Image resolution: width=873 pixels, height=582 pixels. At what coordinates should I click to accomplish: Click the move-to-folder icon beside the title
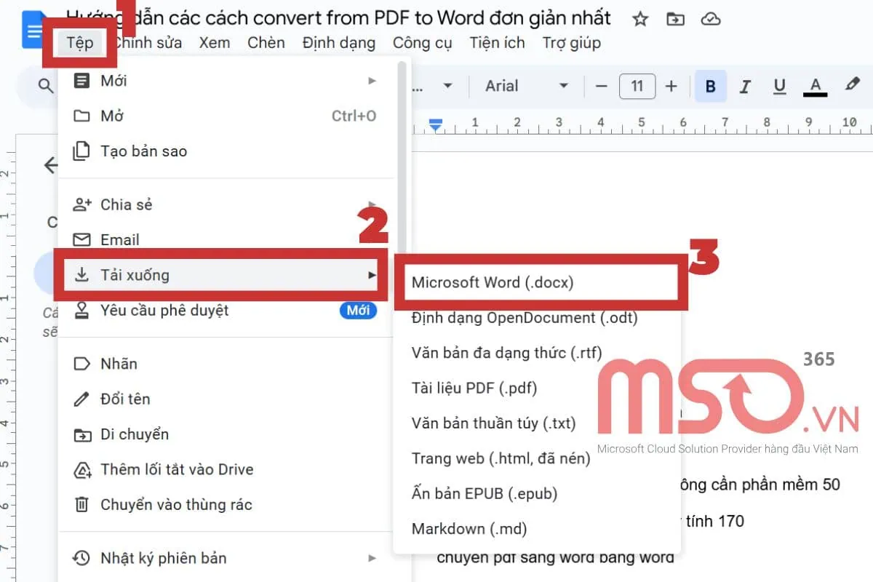coord(675,19)
